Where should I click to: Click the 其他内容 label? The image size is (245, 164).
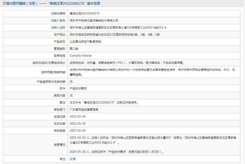[x=60, y=95]
